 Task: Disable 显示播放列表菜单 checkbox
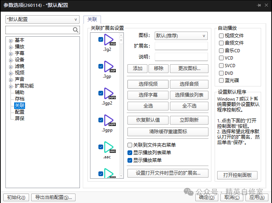pyautogui.click(x=130, y=153)
